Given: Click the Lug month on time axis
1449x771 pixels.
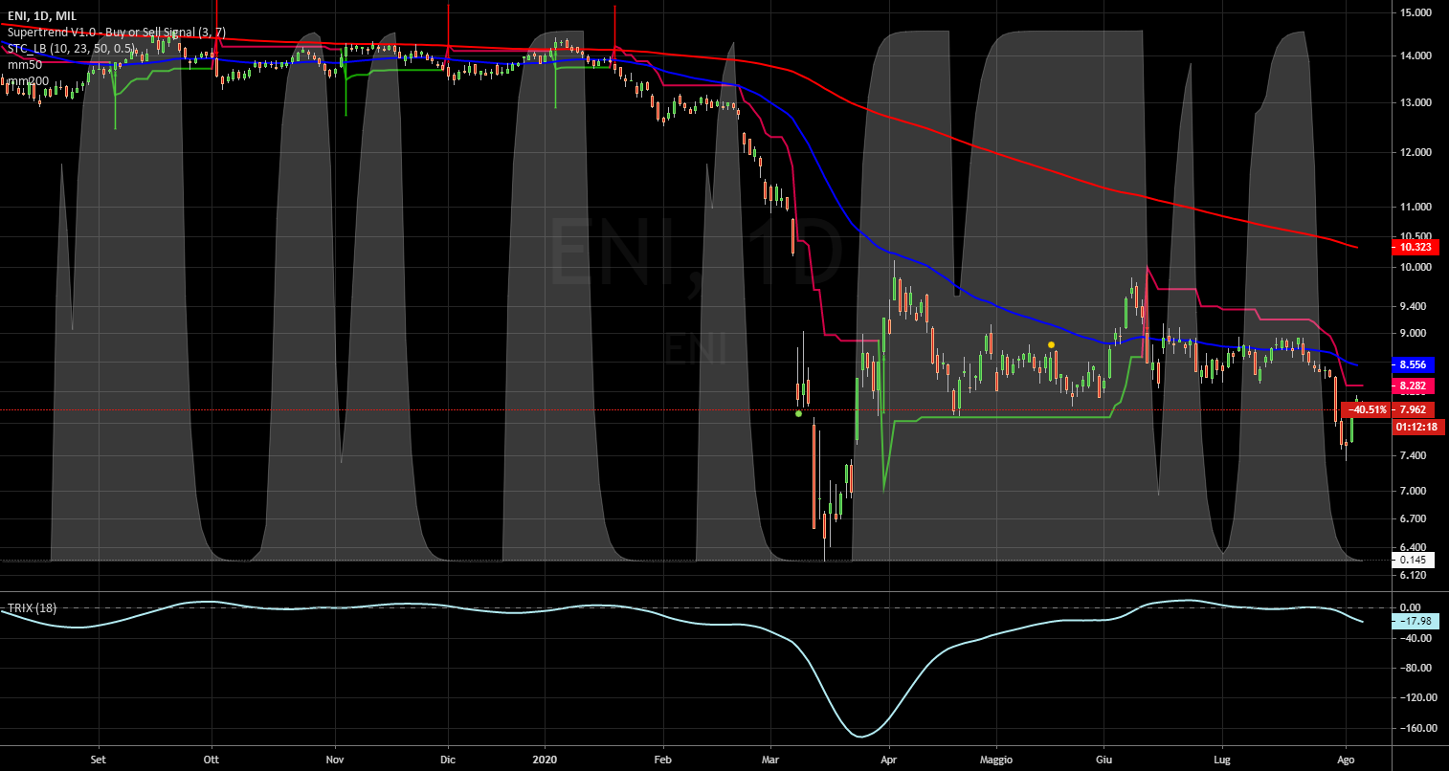Looking at the screenshot, I should pos(1221,760).
